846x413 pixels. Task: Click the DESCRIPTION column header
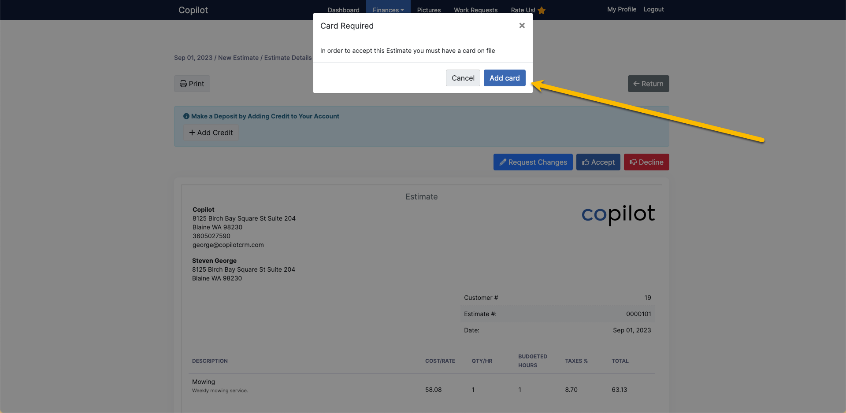click(x=210, y=361)
